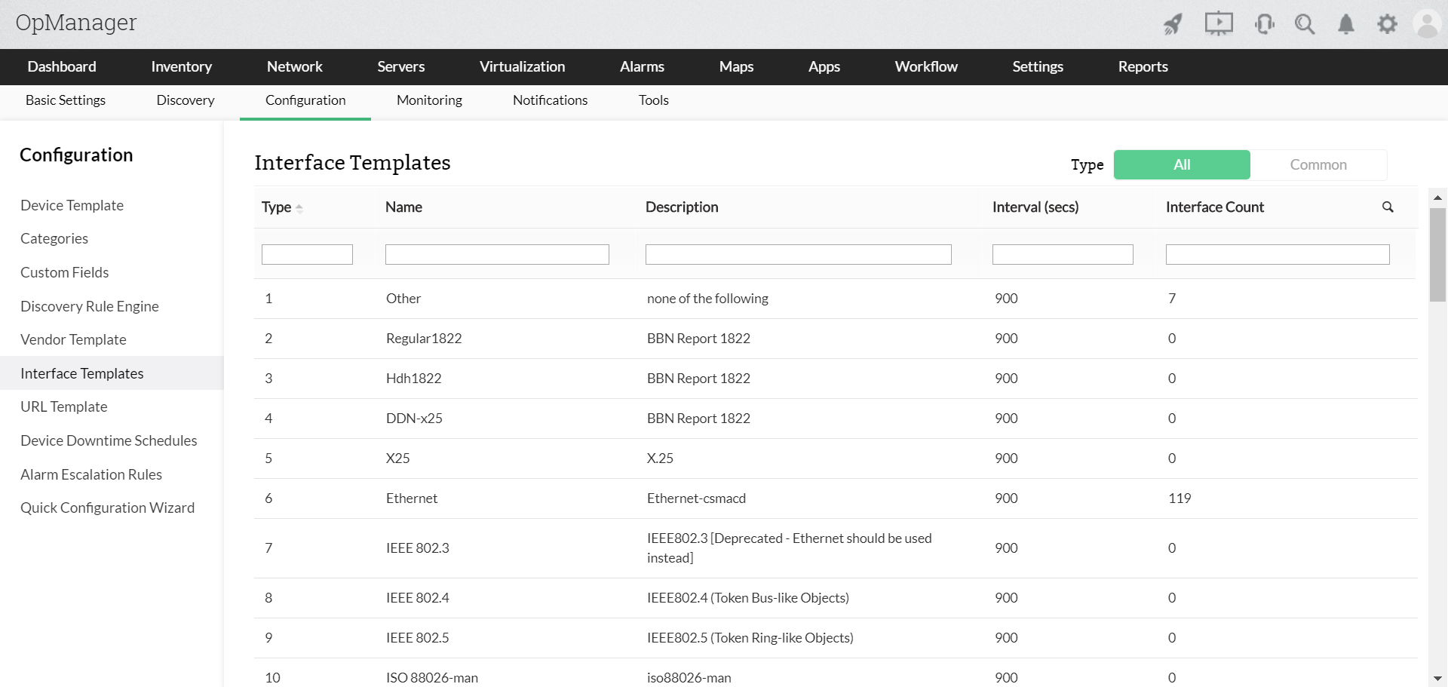
Task: Open the user profile avatar
Action: pyautogui.click(x=1427, y=23)
